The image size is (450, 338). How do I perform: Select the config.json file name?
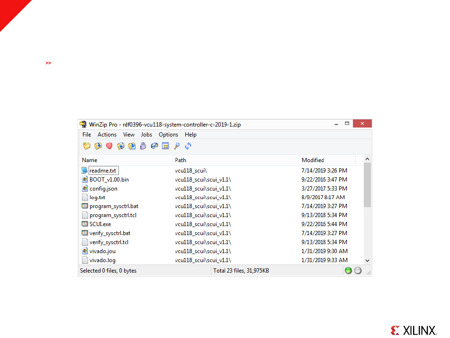tap(103, 189)
